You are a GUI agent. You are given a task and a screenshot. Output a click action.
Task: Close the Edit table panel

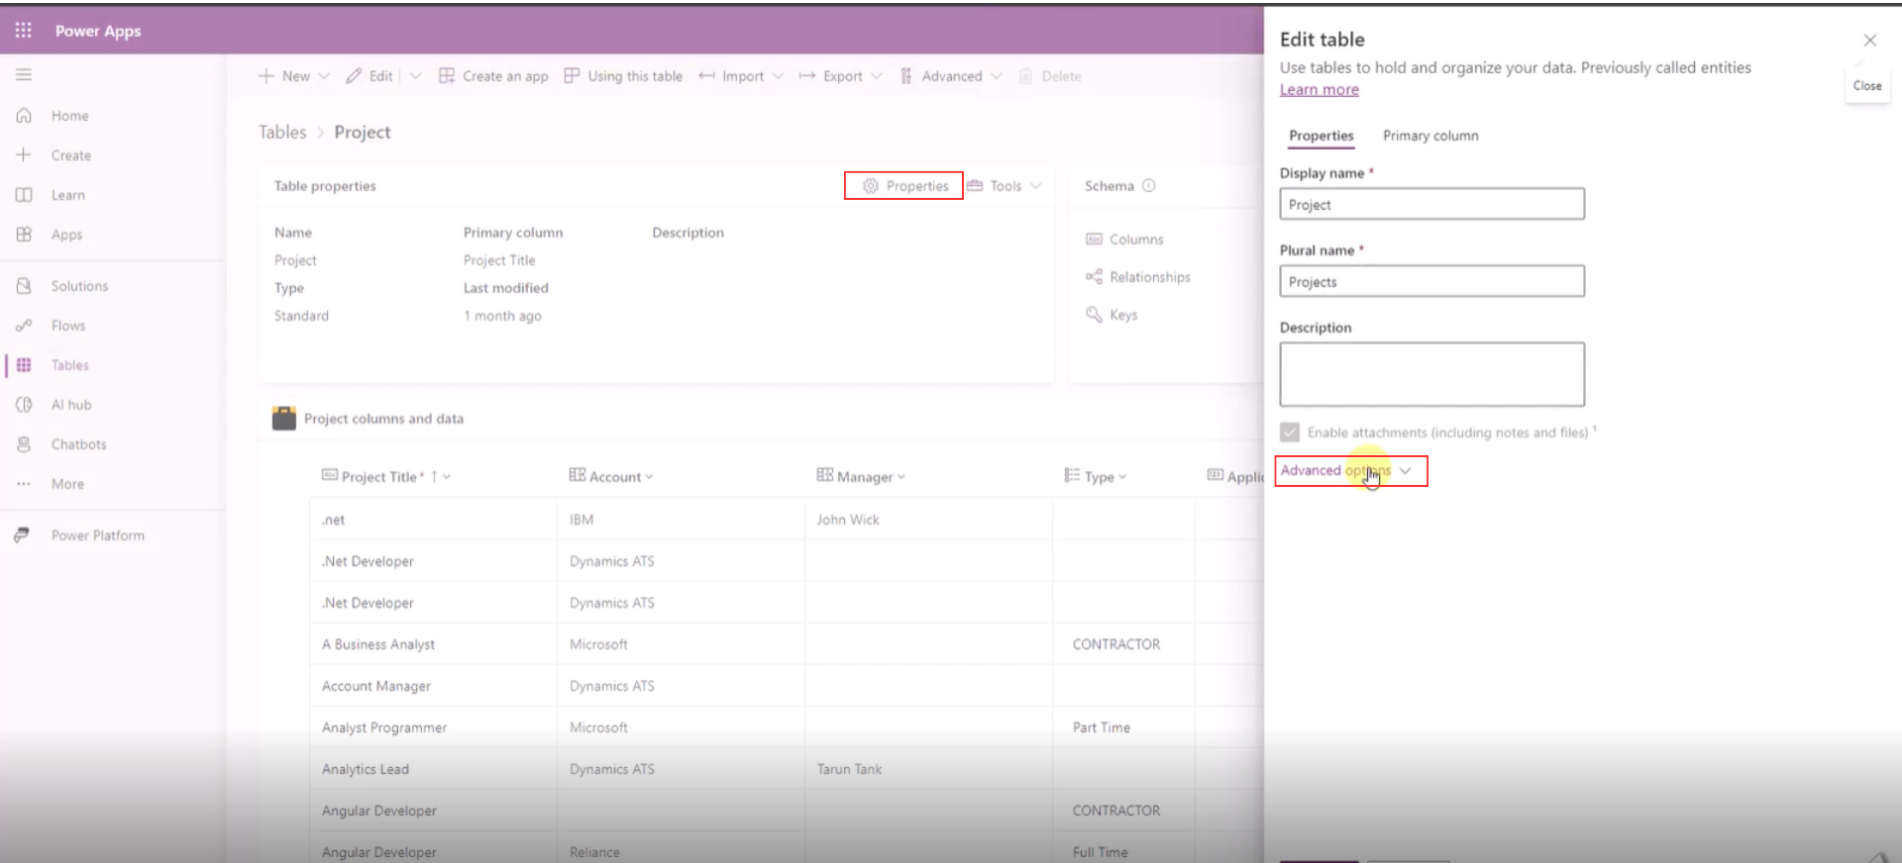pos(1869,41)
